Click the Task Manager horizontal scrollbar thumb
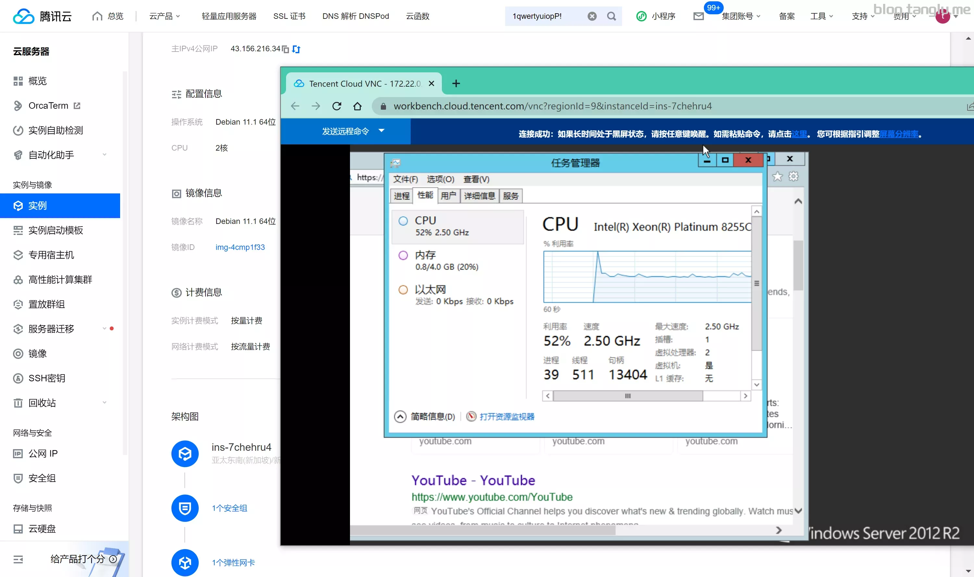Screen dimensions: 974x577 [x=628, y=396]
